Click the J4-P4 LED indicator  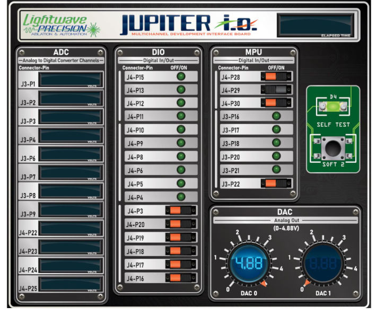click(x=181, y=197)
